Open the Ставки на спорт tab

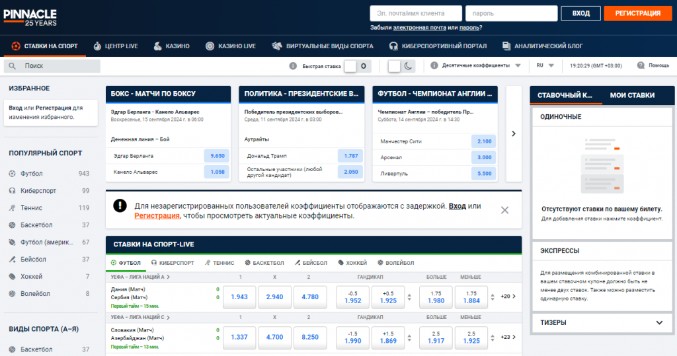click(x=45, y=46)
